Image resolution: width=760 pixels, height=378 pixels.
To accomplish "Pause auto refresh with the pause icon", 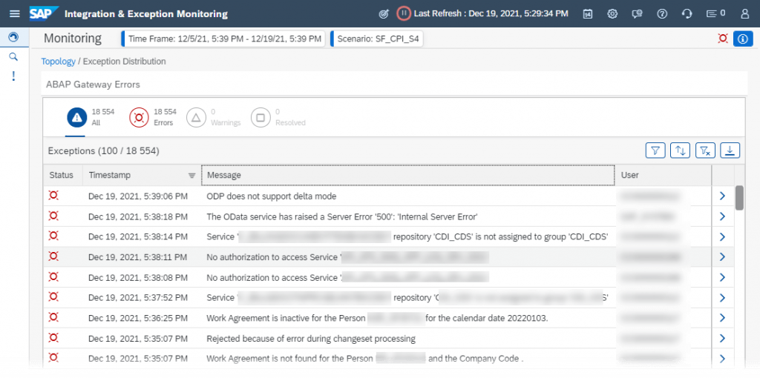I will (403, 13).
